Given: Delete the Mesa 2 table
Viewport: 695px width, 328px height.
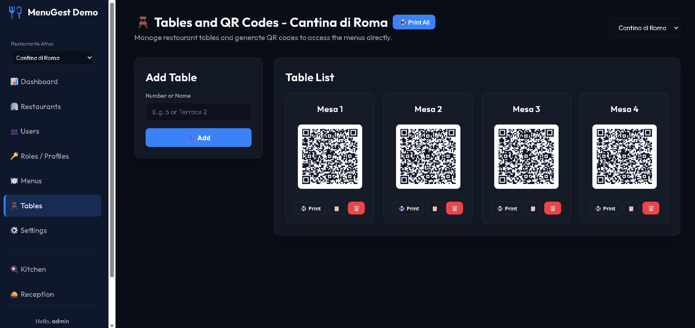Looking at the screenshot, I should click(455, 208).
